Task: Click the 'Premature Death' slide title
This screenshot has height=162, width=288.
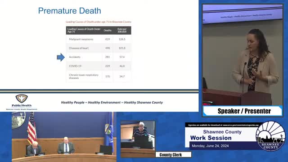Action: tap(70, 11)
